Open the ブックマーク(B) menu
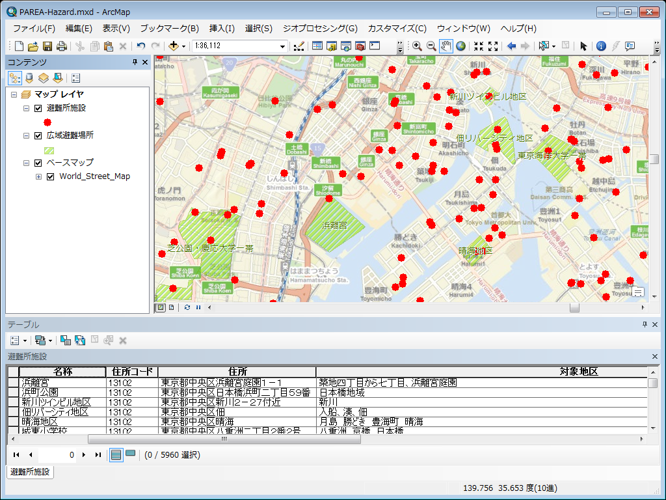666x500 pixels. click(170, 29)
